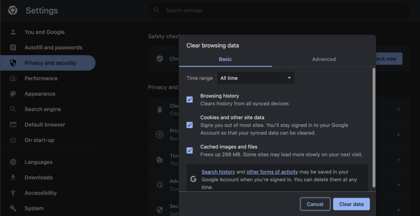The image size is (420, 216).
Task: Open the Search history link
Action: coord(218,172)
